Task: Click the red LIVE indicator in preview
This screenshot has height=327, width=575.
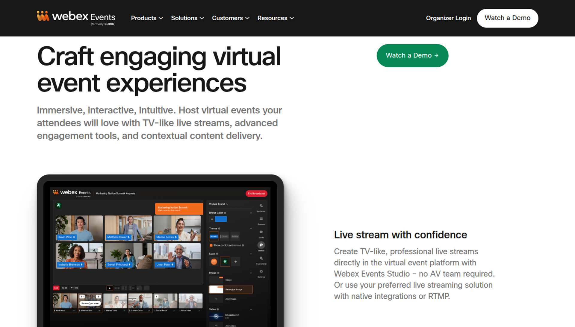Action: (x=56, y=288)
